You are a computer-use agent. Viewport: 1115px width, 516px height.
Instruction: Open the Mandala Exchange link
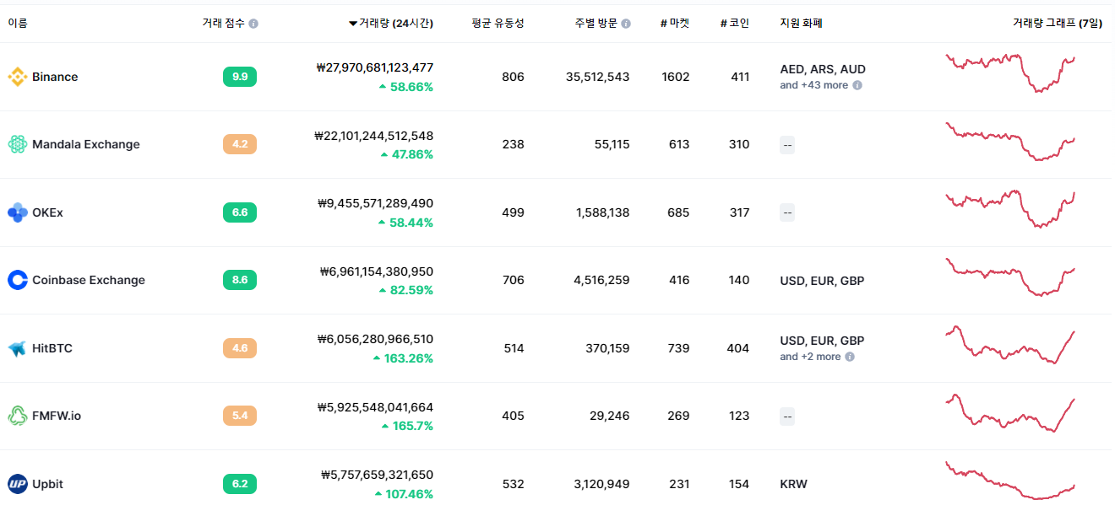pos(86,145)
